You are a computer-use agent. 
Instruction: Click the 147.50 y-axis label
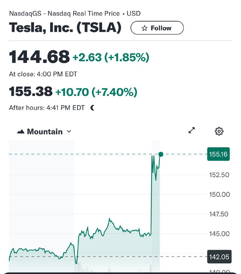pyautogui.click(x=219, y=214)
